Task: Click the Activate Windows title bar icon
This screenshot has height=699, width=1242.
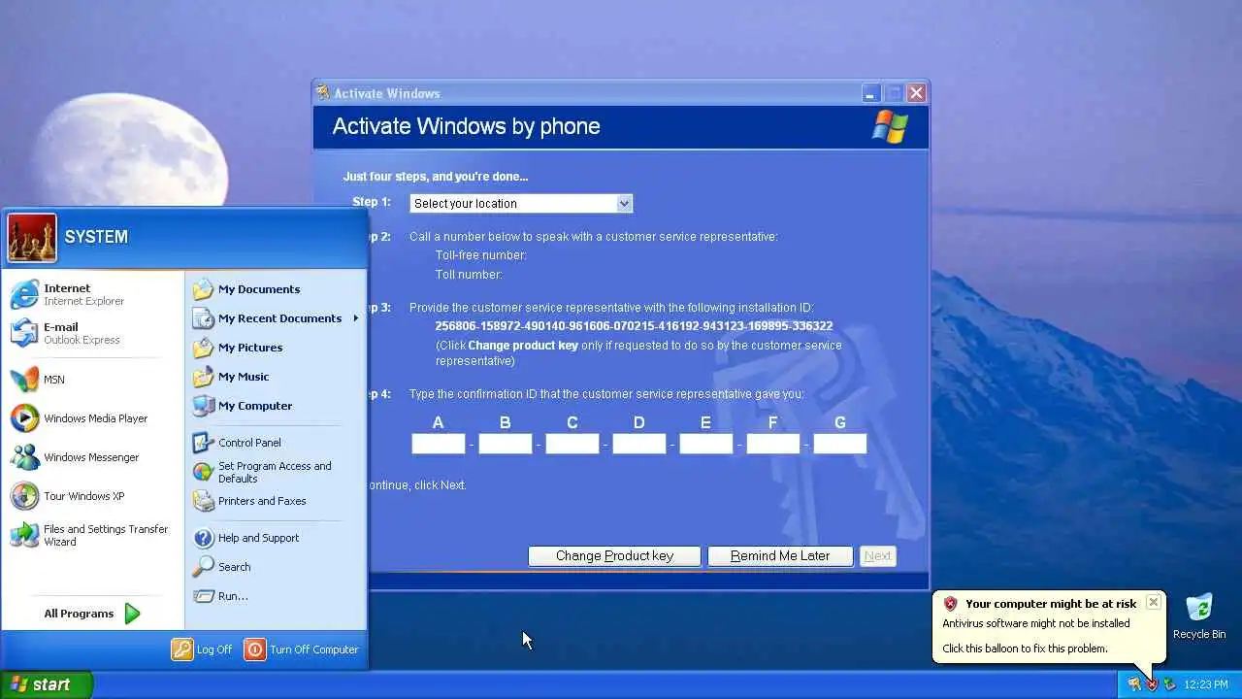Action: tap(323, 93)
